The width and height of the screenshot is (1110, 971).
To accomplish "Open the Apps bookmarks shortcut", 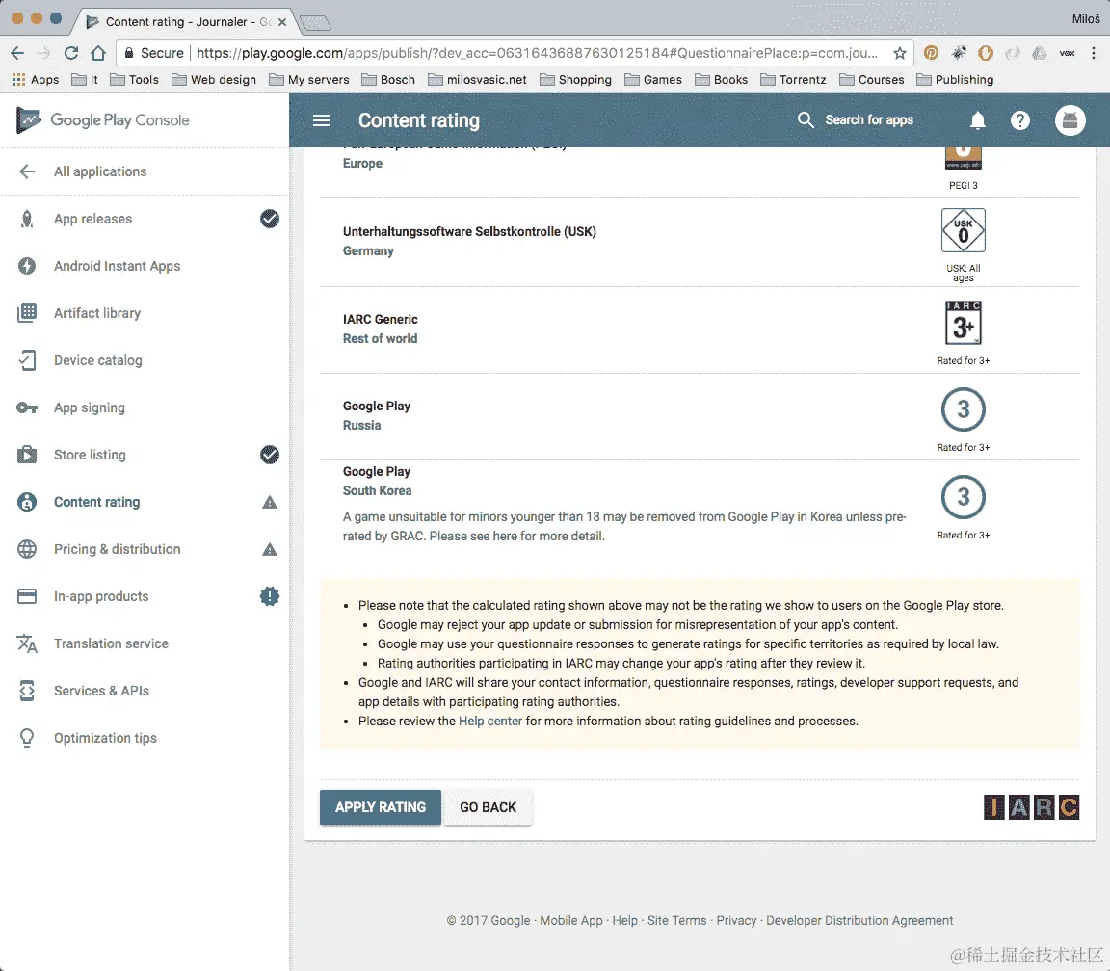I will tap(36, 80).
